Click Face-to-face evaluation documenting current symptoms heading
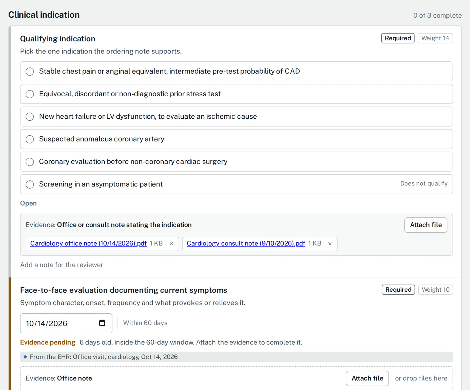470x390 pixels. pos(124,290)
